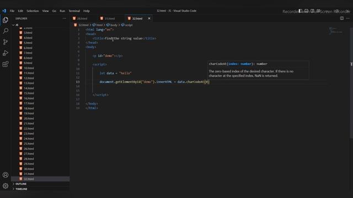Click the VS Code logo icon

[4, 11]
